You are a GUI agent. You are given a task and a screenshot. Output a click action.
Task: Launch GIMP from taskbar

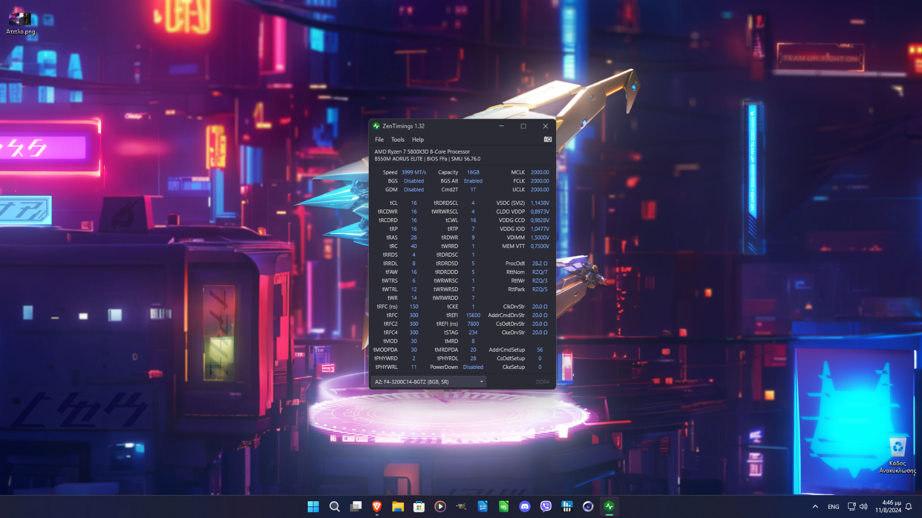coord(462,506)
